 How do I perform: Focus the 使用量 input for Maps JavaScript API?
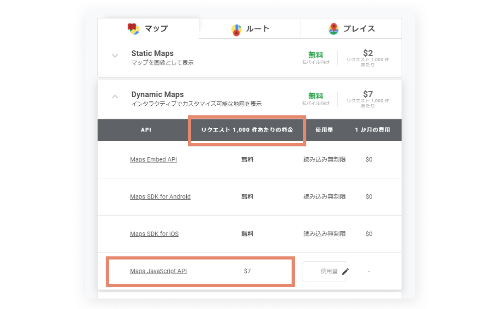click(x=322, y=271)
